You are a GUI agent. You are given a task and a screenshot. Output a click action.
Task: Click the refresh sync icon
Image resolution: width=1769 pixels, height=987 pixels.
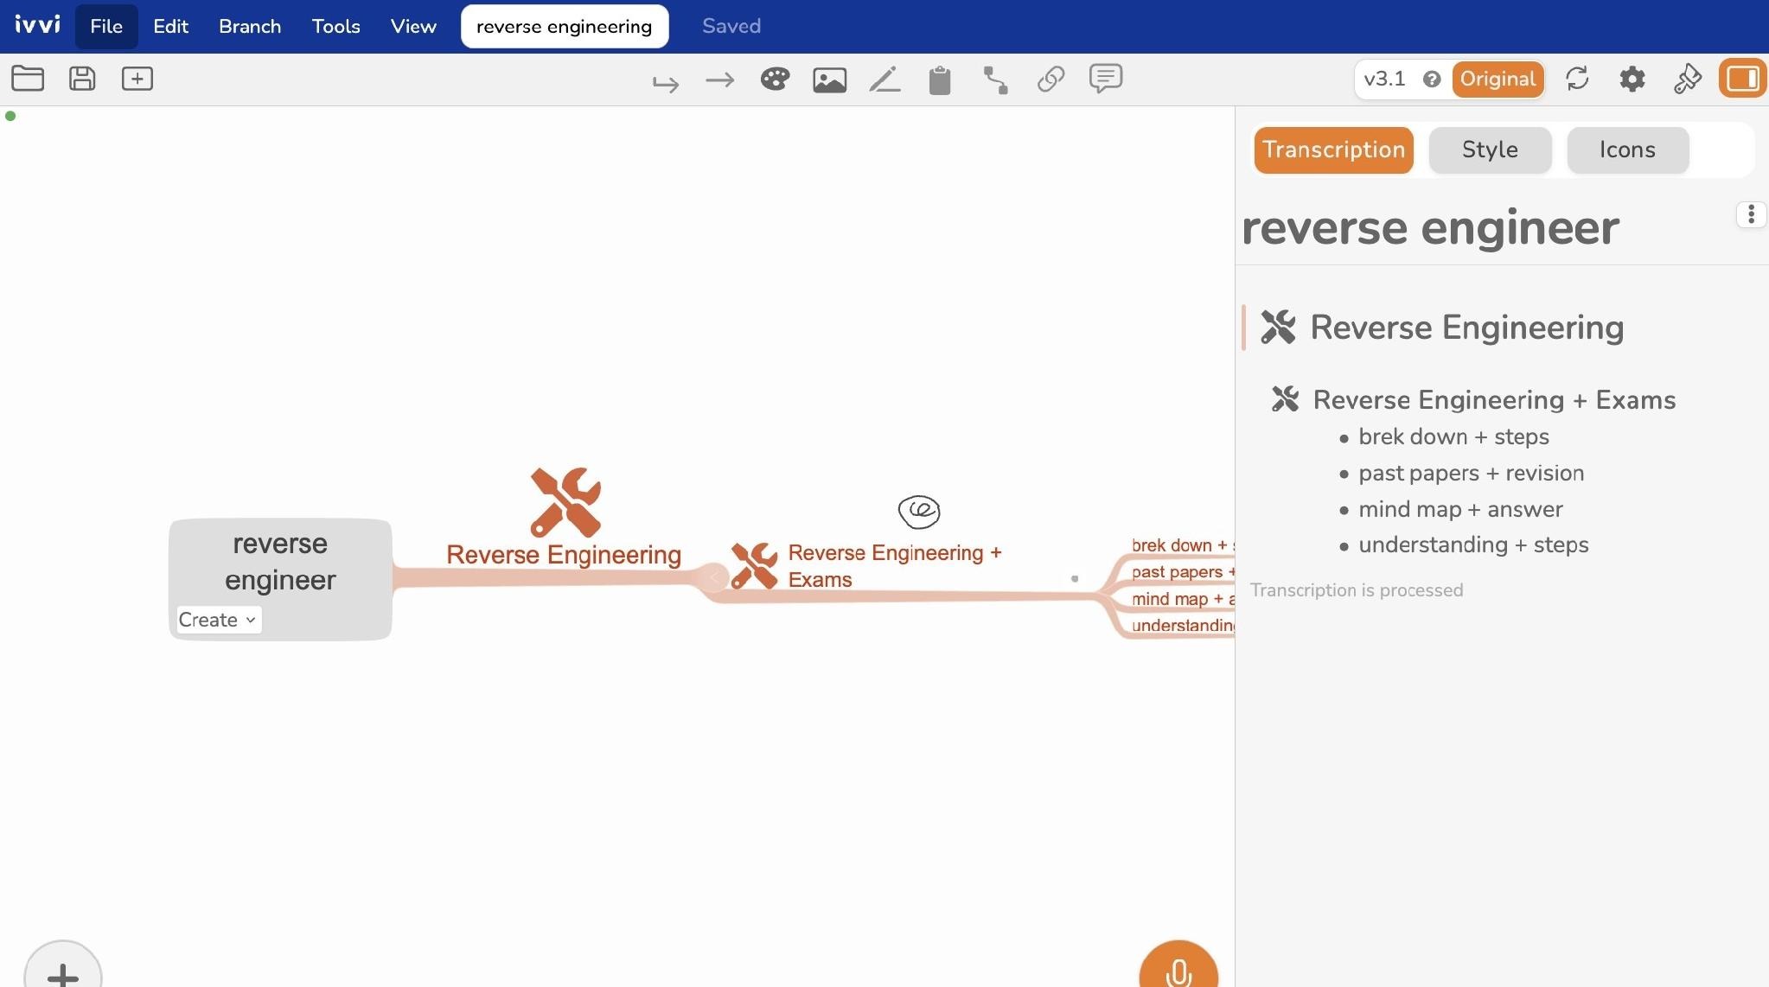click(1577, 79)
